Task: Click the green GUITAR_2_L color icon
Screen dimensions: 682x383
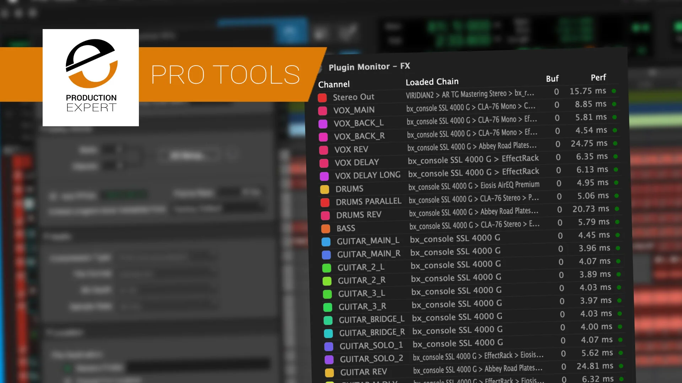Action: click(x=326, y=268)
